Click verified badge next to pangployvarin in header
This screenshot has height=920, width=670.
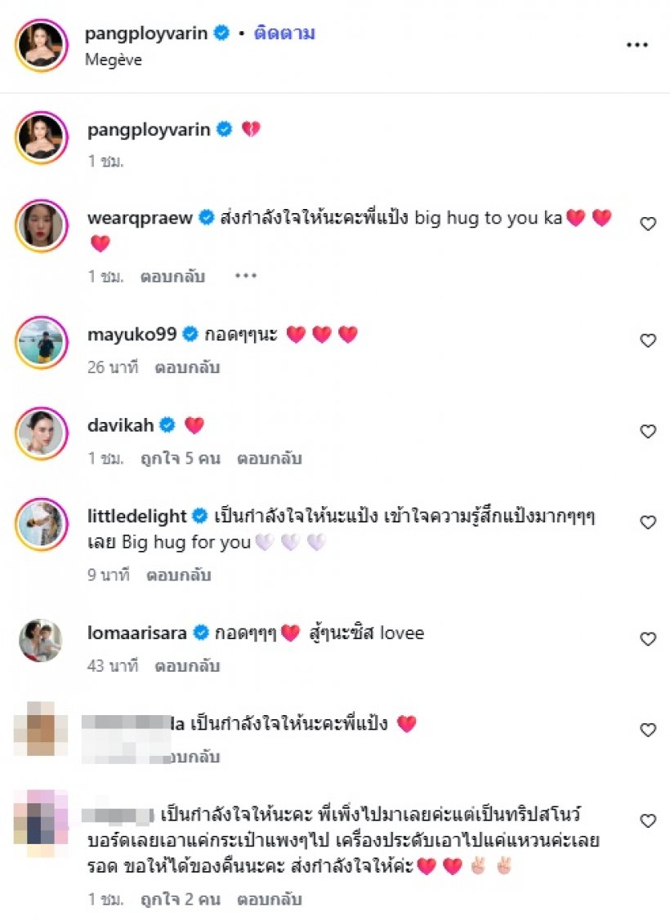coord(218,33)
